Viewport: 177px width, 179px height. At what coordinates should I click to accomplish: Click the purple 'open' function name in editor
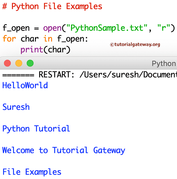coord(52,28)
